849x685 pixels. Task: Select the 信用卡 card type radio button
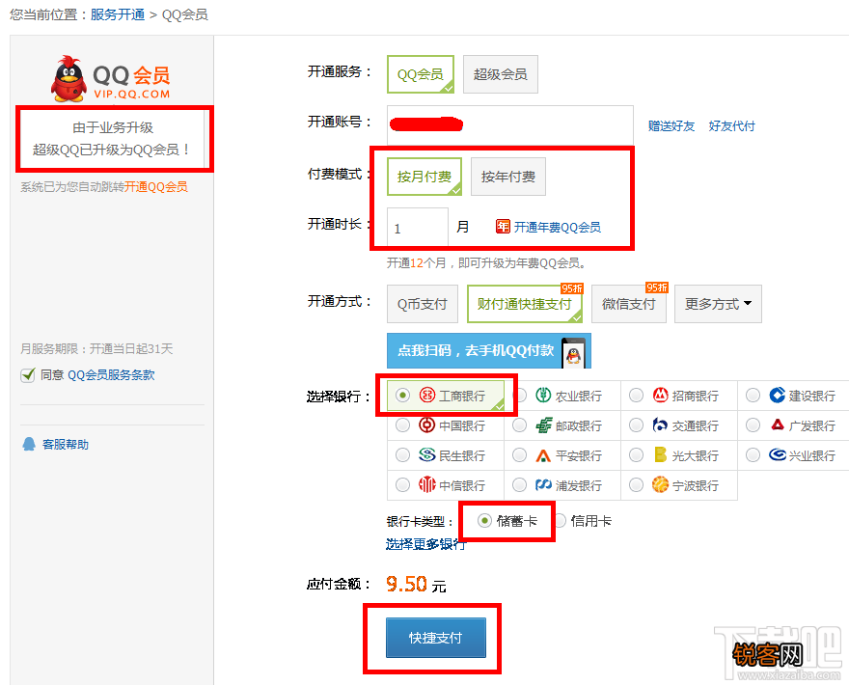tap(561, 521)
